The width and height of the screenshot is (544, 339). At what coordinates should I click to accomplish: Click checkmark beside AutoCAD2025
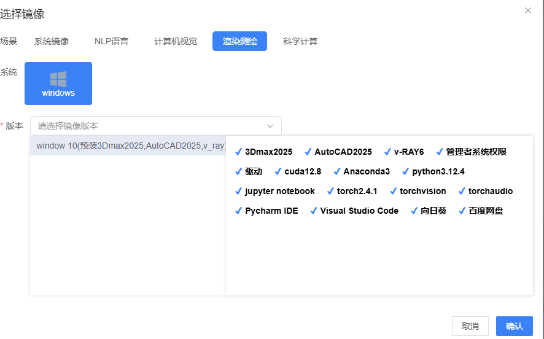click(308, 152)
